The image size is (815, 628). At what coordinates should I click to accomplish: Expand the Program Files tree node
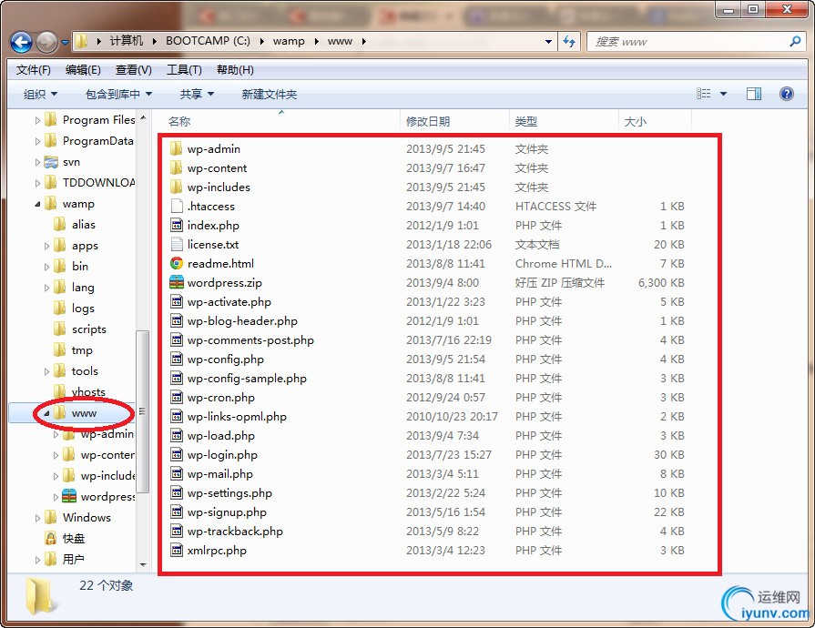pos(37,120)
